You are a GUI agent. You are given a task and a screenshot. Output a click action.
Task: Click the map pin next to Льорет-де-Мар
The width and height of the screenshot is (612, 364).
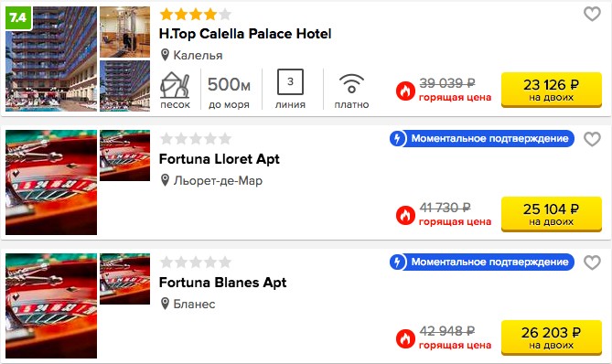coord(165,180)
